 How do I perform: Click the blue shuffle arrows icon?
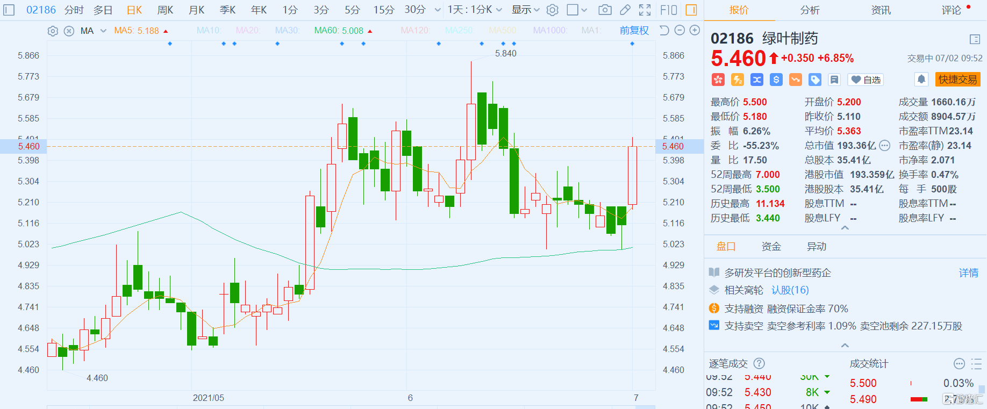pyautogui.click(x=757, y=80)
